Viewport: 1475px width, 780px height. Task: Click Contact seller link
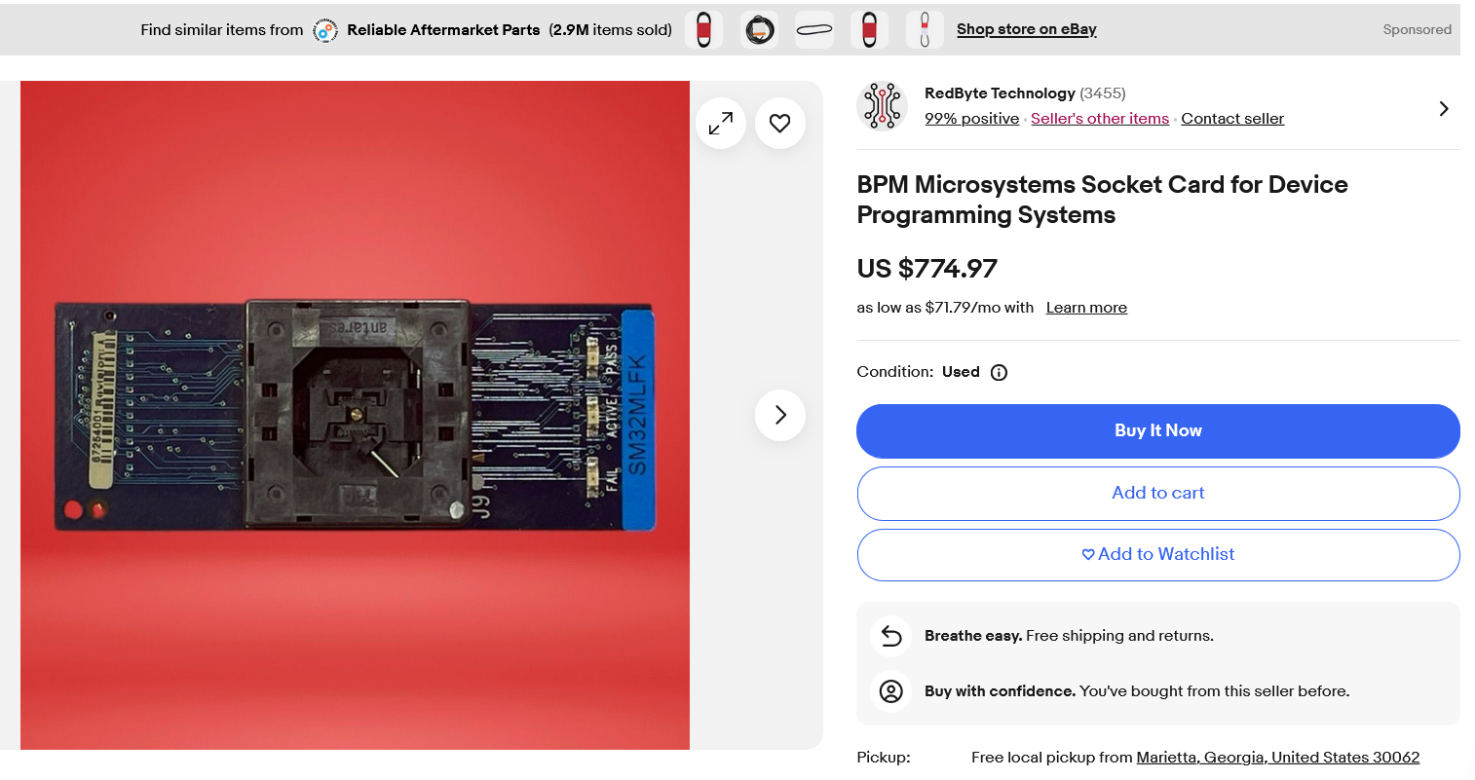tap(1232, 119)
